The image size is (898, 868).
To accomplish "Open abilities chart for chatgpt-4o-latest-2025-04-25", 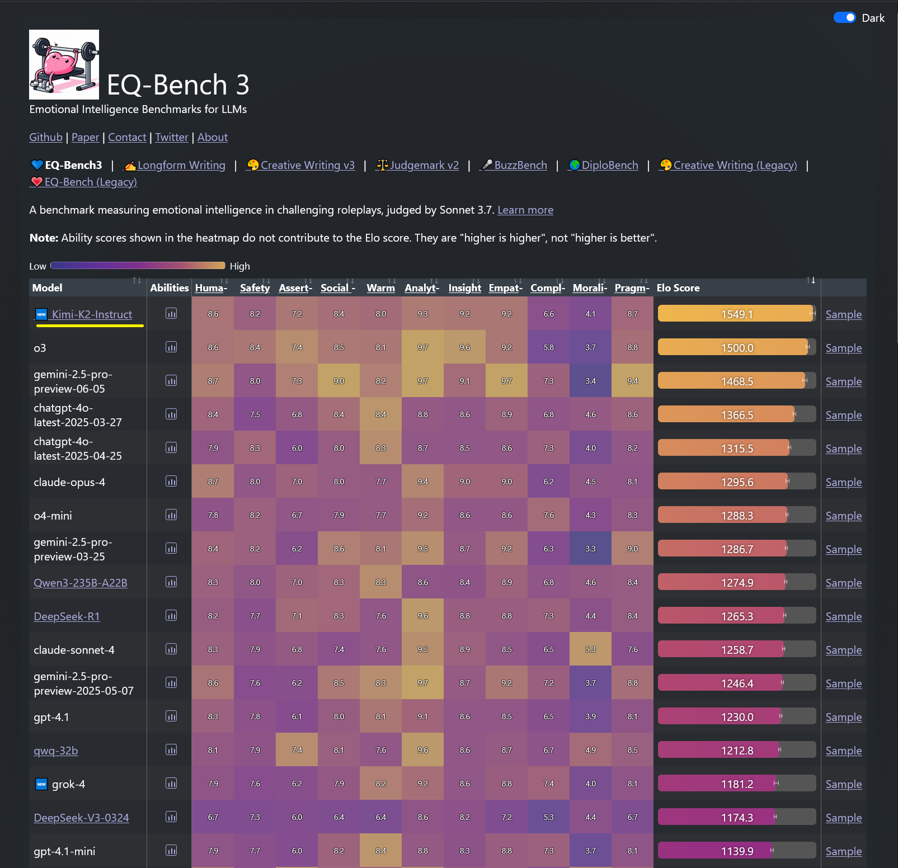I will tap(171, 448).
